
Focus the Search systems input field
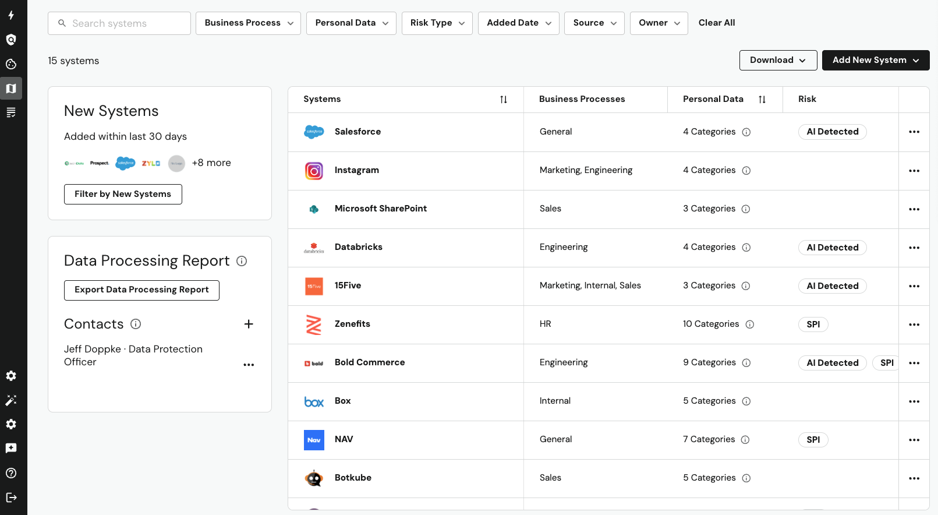point(119,23)
